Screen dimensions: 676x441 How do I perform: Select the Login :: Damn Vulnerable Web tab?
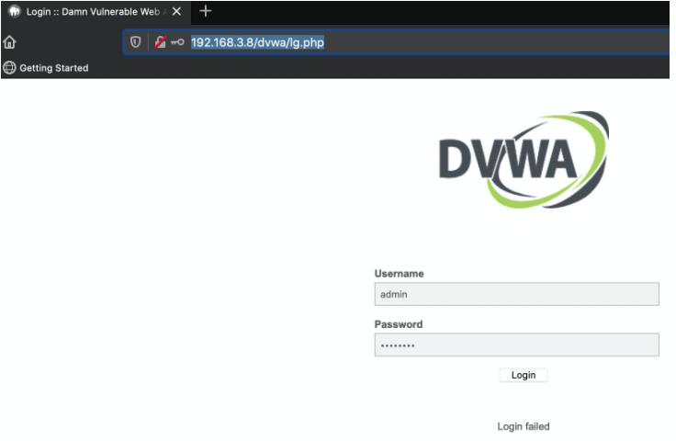96,12
